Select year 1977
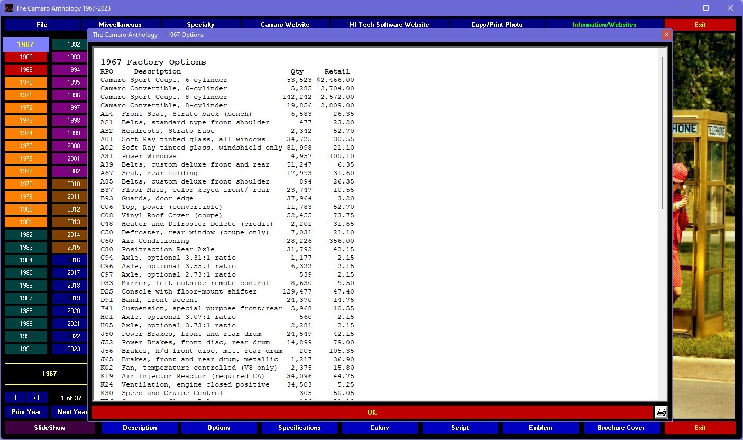 (26, 171)
